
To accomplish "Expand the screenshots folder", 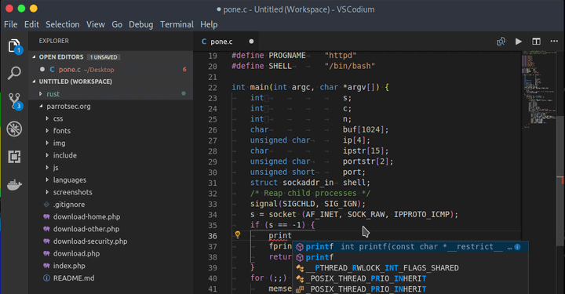I will point(47,192).
